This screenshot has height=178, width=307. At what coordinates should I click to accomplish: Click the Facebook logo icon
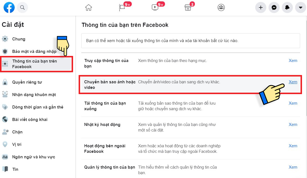pos(9,7)
